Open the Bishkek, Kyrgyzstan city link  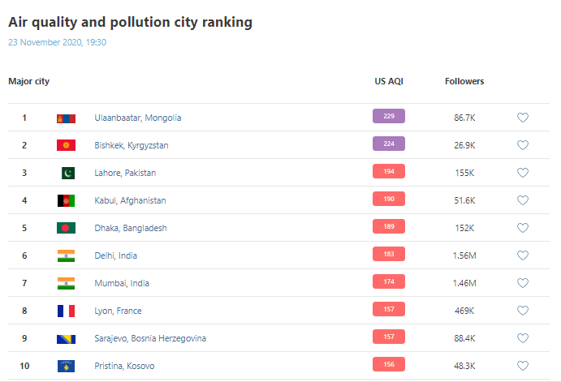(131, 146)
